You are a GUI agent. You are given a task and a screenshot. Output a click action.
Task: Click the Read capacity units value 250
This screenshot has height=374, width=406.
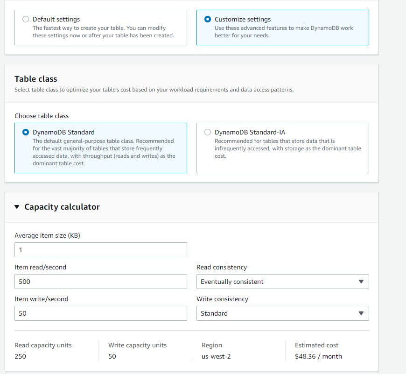(x=21, y=356)
